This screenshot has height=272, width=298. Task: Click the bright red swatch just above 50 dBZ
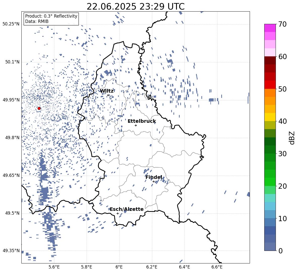270,85
